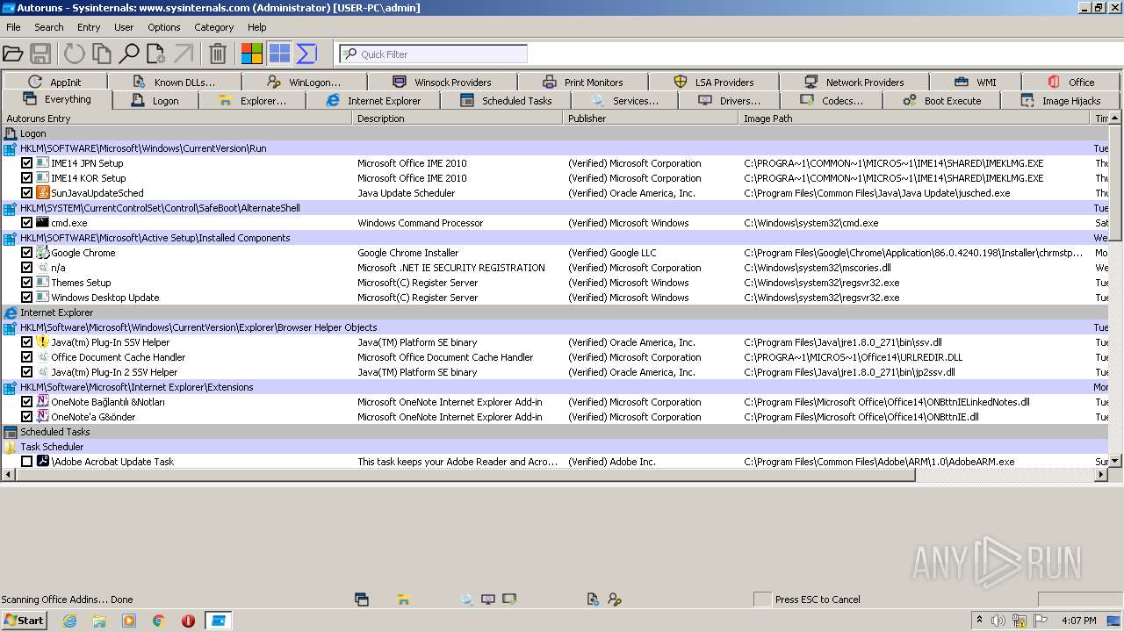
Task: Click the Adobe Acrobat Update Task icon
Action: (42, 462)
